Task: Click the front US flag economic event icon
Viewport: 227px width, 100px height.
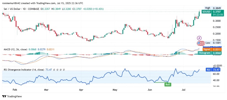Action: pos(199,43)
